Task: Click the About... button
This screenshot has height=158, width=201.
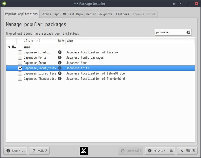Action: tap(15, 151)
